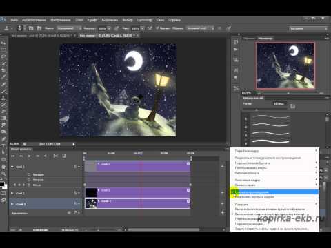Open the filmstrip dropdown of top layer
Viewport: 331px width, 248px height.
coord(77,167)
